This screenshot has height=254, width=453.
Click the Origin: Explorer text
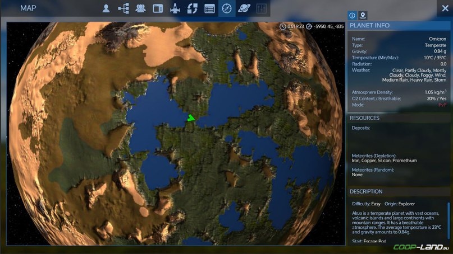400,204
